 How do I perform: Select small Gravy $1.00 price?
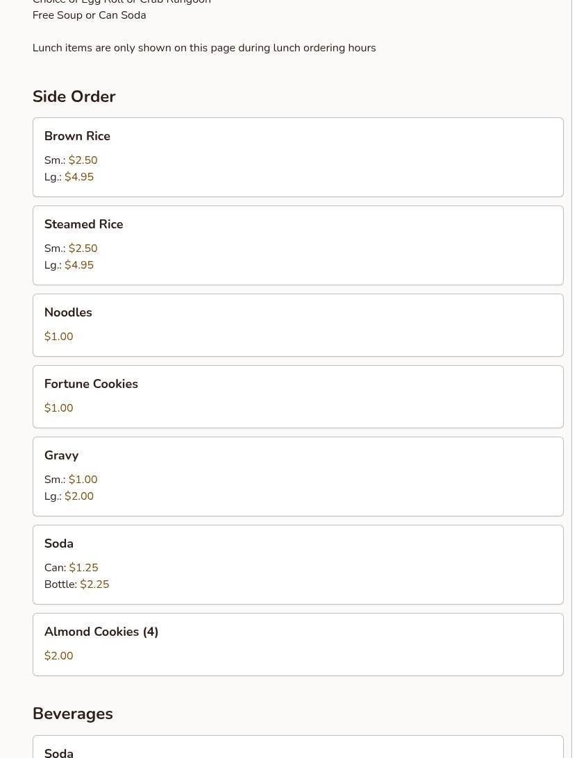[83, 480]
